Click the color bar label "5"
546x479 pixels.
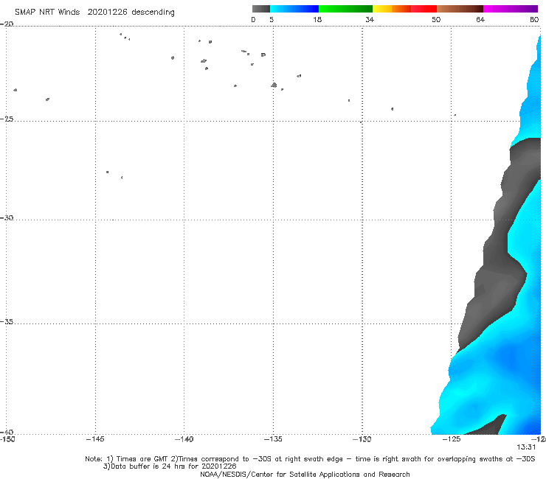pos(272,19)
